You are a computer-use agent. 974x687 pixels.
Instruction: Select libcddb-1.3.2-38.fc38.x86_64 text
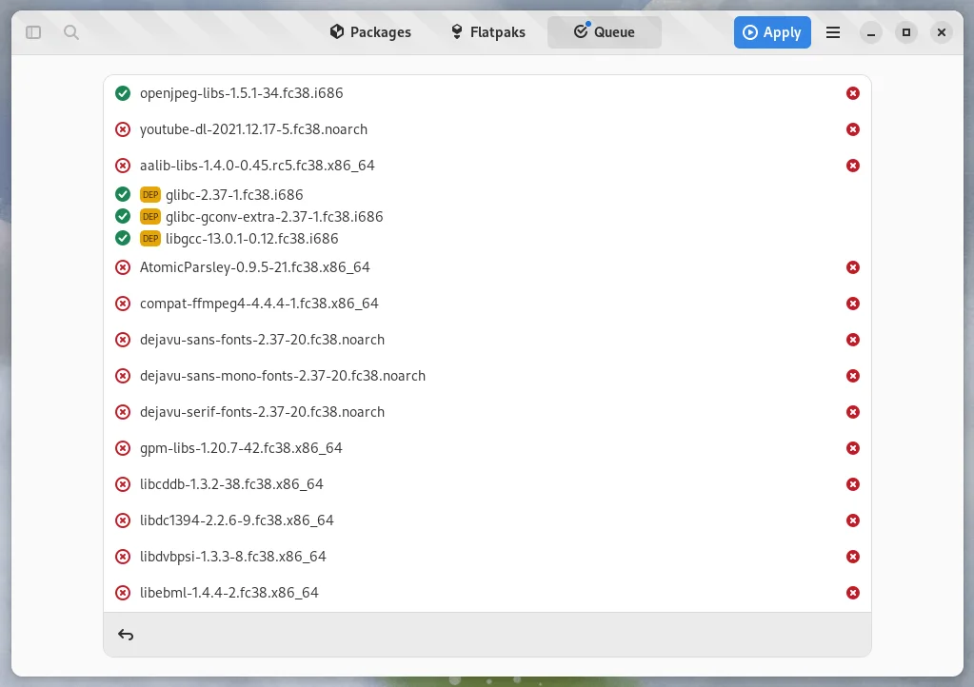(x=231, y=484)
